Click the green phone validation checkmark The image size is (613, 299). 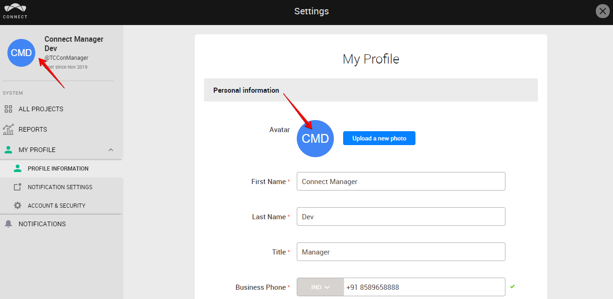tap(512, 286)
